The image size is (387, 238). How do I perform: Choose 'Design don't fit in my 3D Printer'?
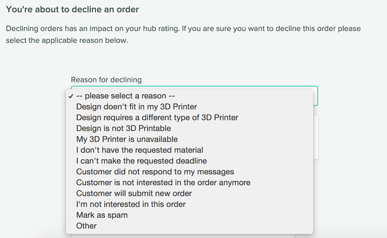pyautogui.click(x=136, y=106)
